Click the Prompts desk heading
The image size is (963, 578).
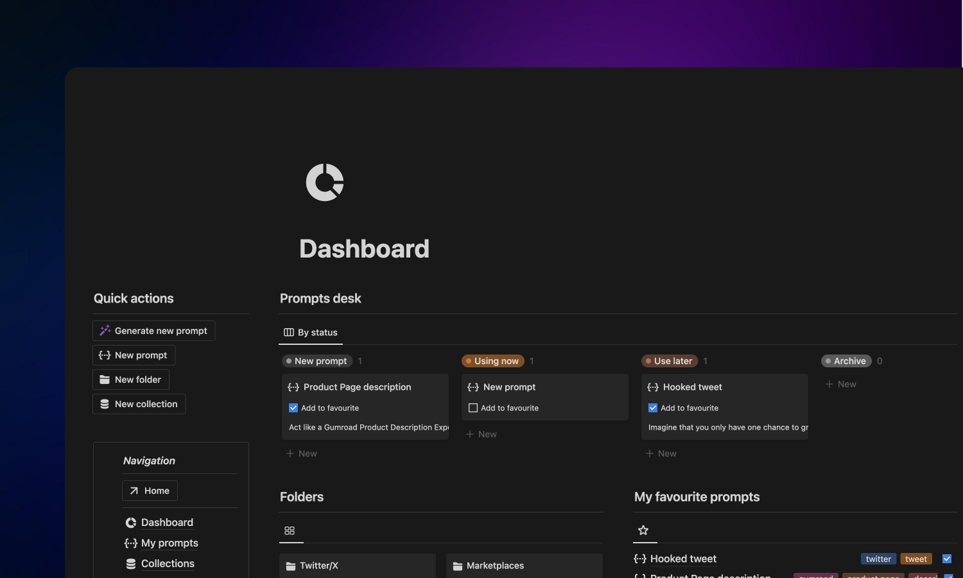coord(320,299)
